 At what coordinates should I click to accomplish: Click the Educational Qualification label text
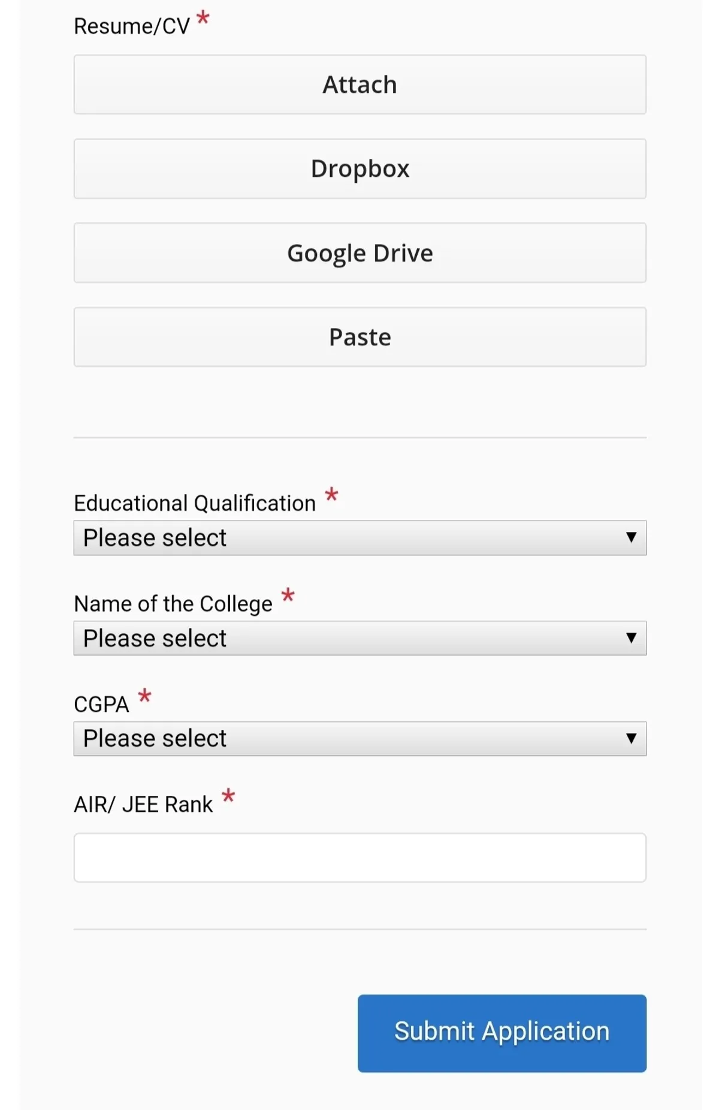point(195,503)
